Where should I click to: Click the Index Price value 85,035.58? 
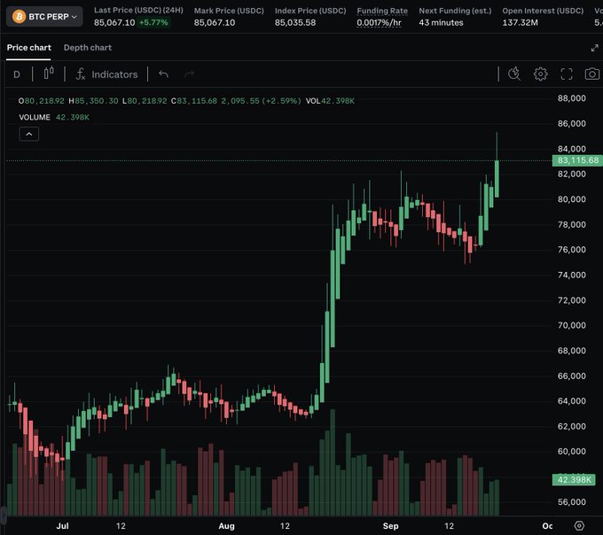[295, 23]
